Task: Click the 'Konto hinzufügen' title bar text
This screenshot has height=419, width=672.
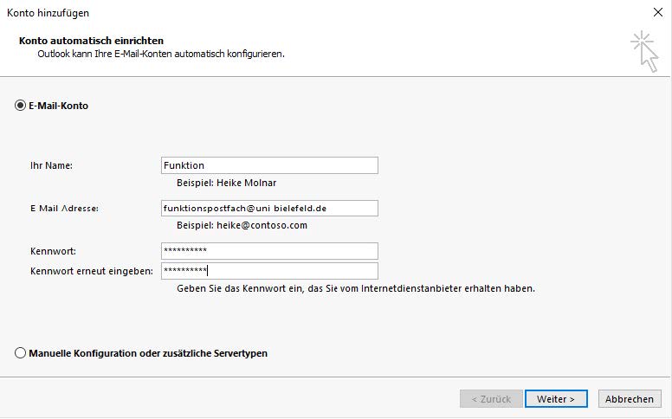Action: [48, 13]
